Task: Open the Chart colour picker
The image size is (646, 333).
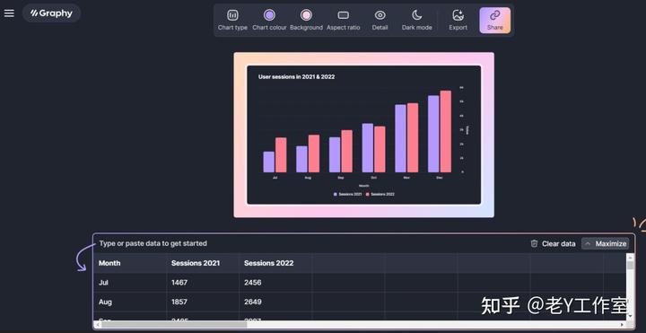Action: click(269, 20)
